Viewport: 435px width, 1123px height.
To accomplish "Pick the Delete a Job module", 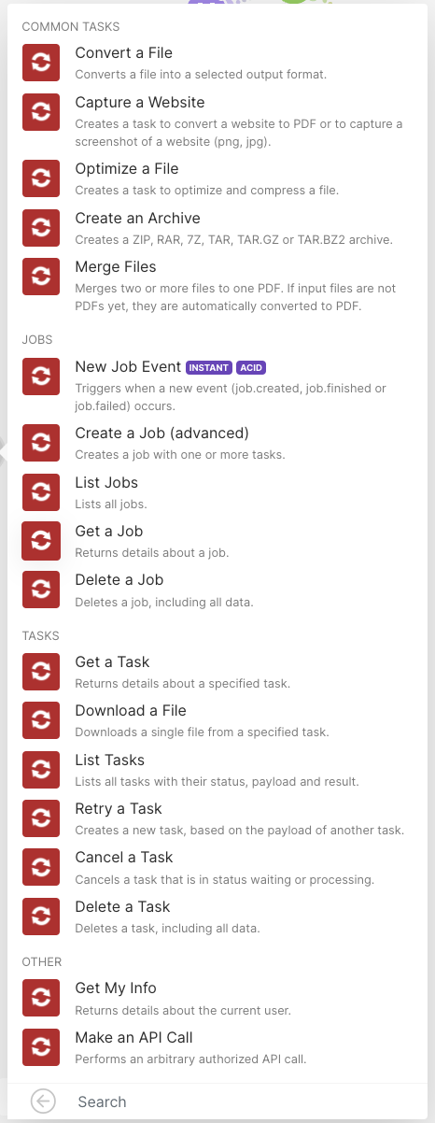I will pos(217,590).
